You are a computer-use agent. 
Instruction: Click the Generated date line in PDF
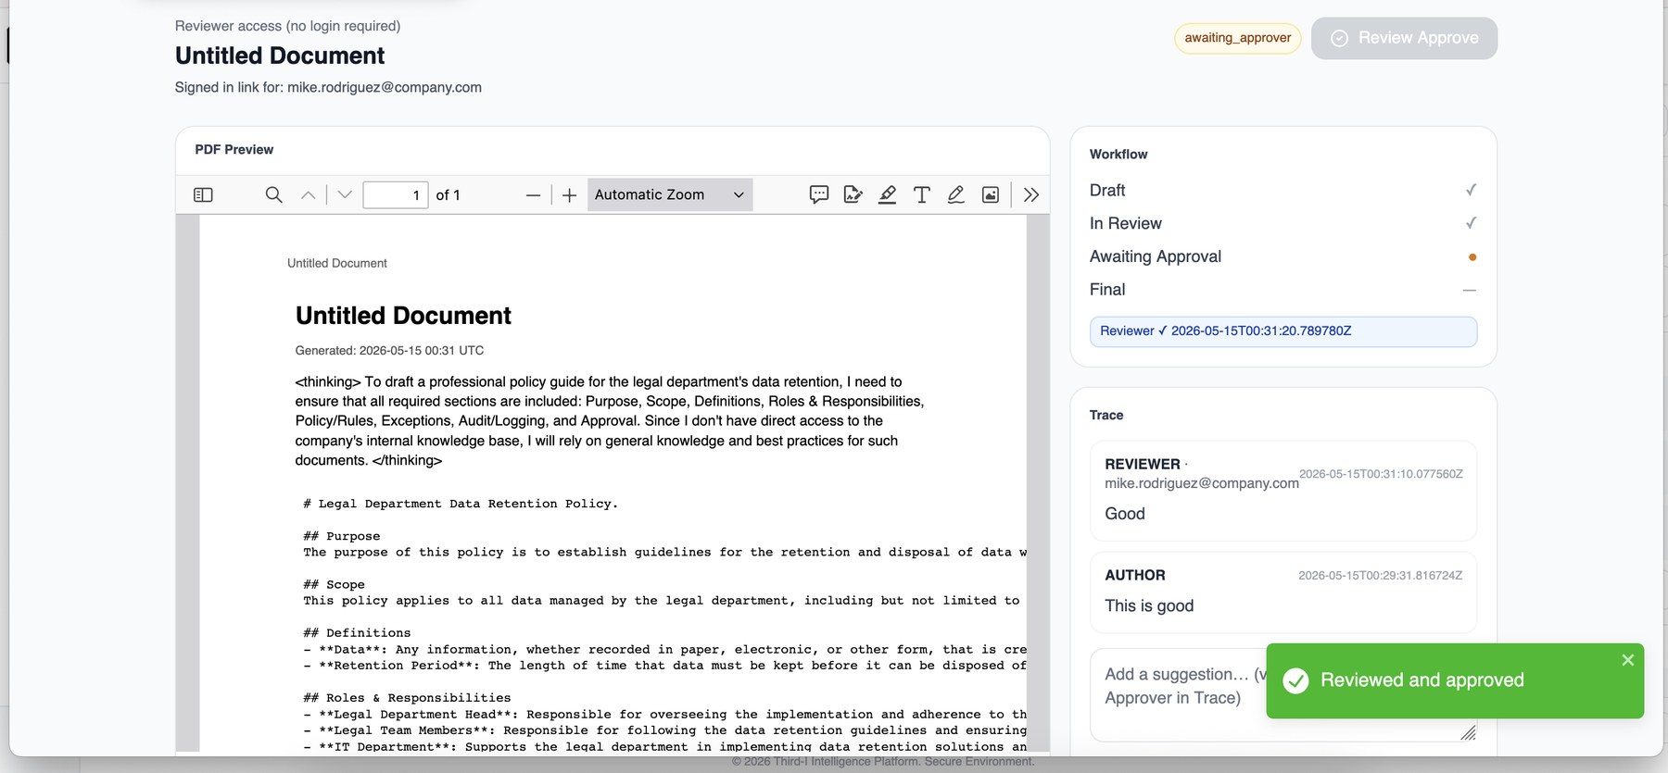pos(389,350)
